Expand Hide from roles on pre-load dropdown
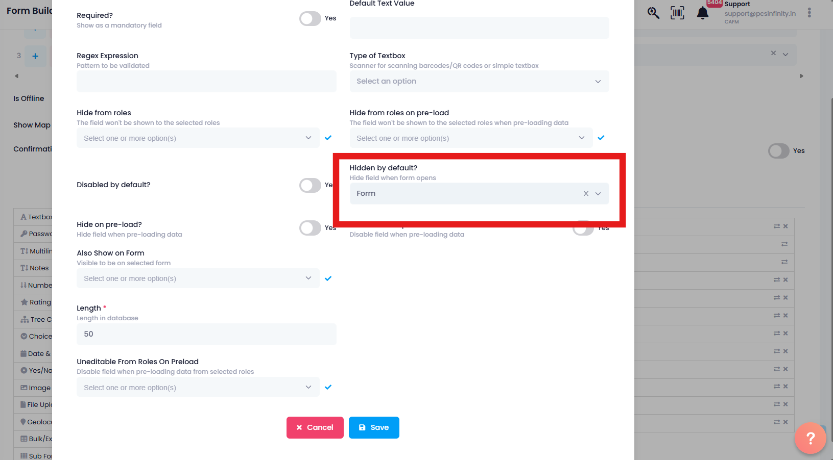 click(470, 138)
